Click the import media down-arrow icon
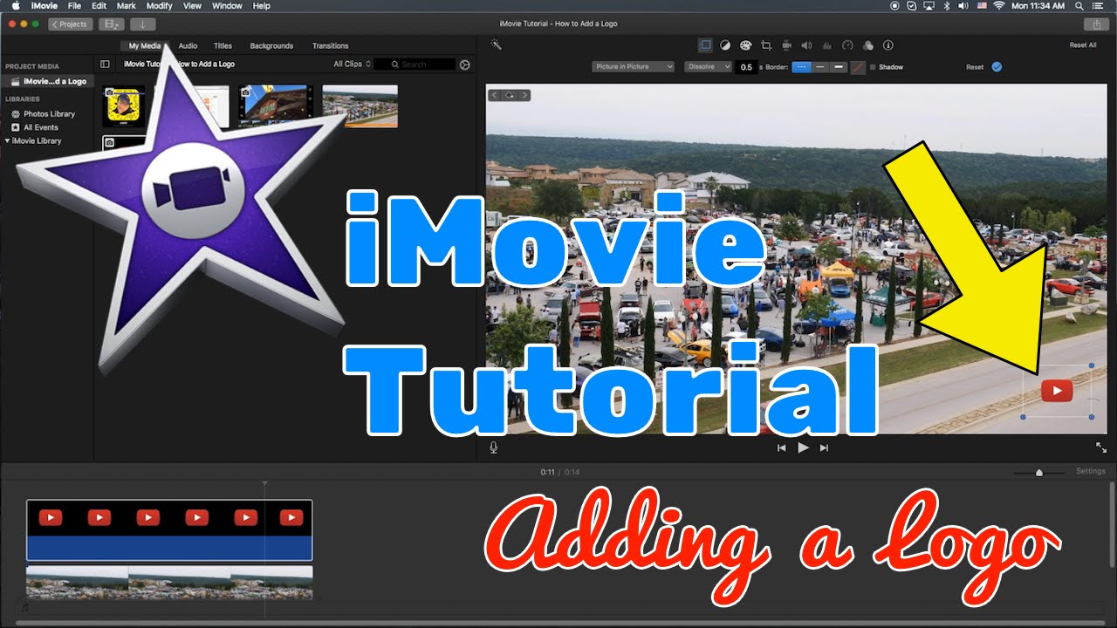The image size is (1117, 628). pos(142,24)
